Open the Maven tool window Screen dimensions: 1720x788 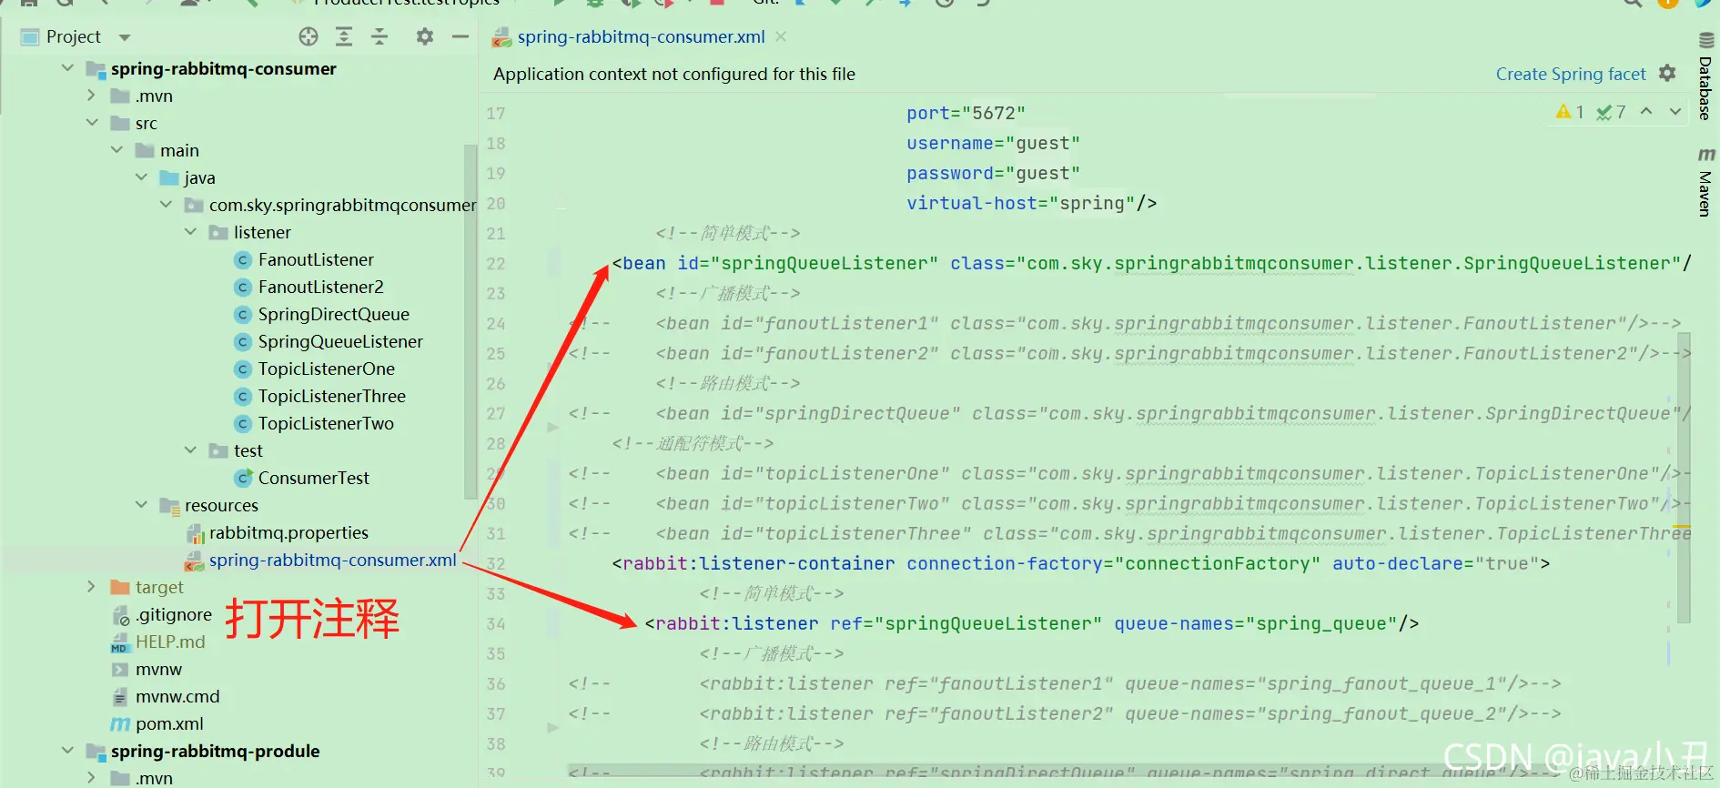1705,182
